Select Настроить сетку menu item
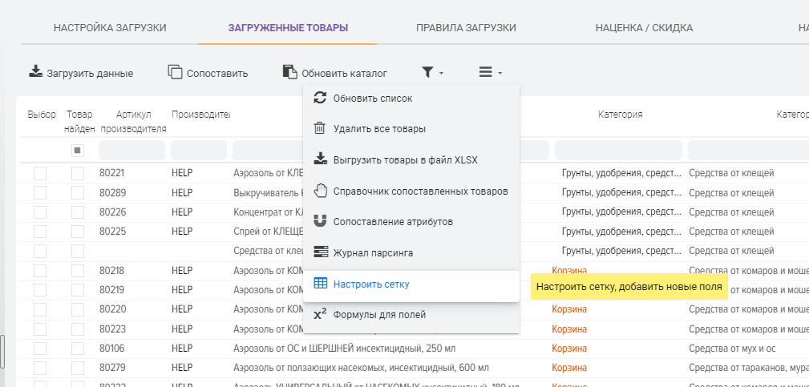 pyautogui.click(x=411, y=284)
